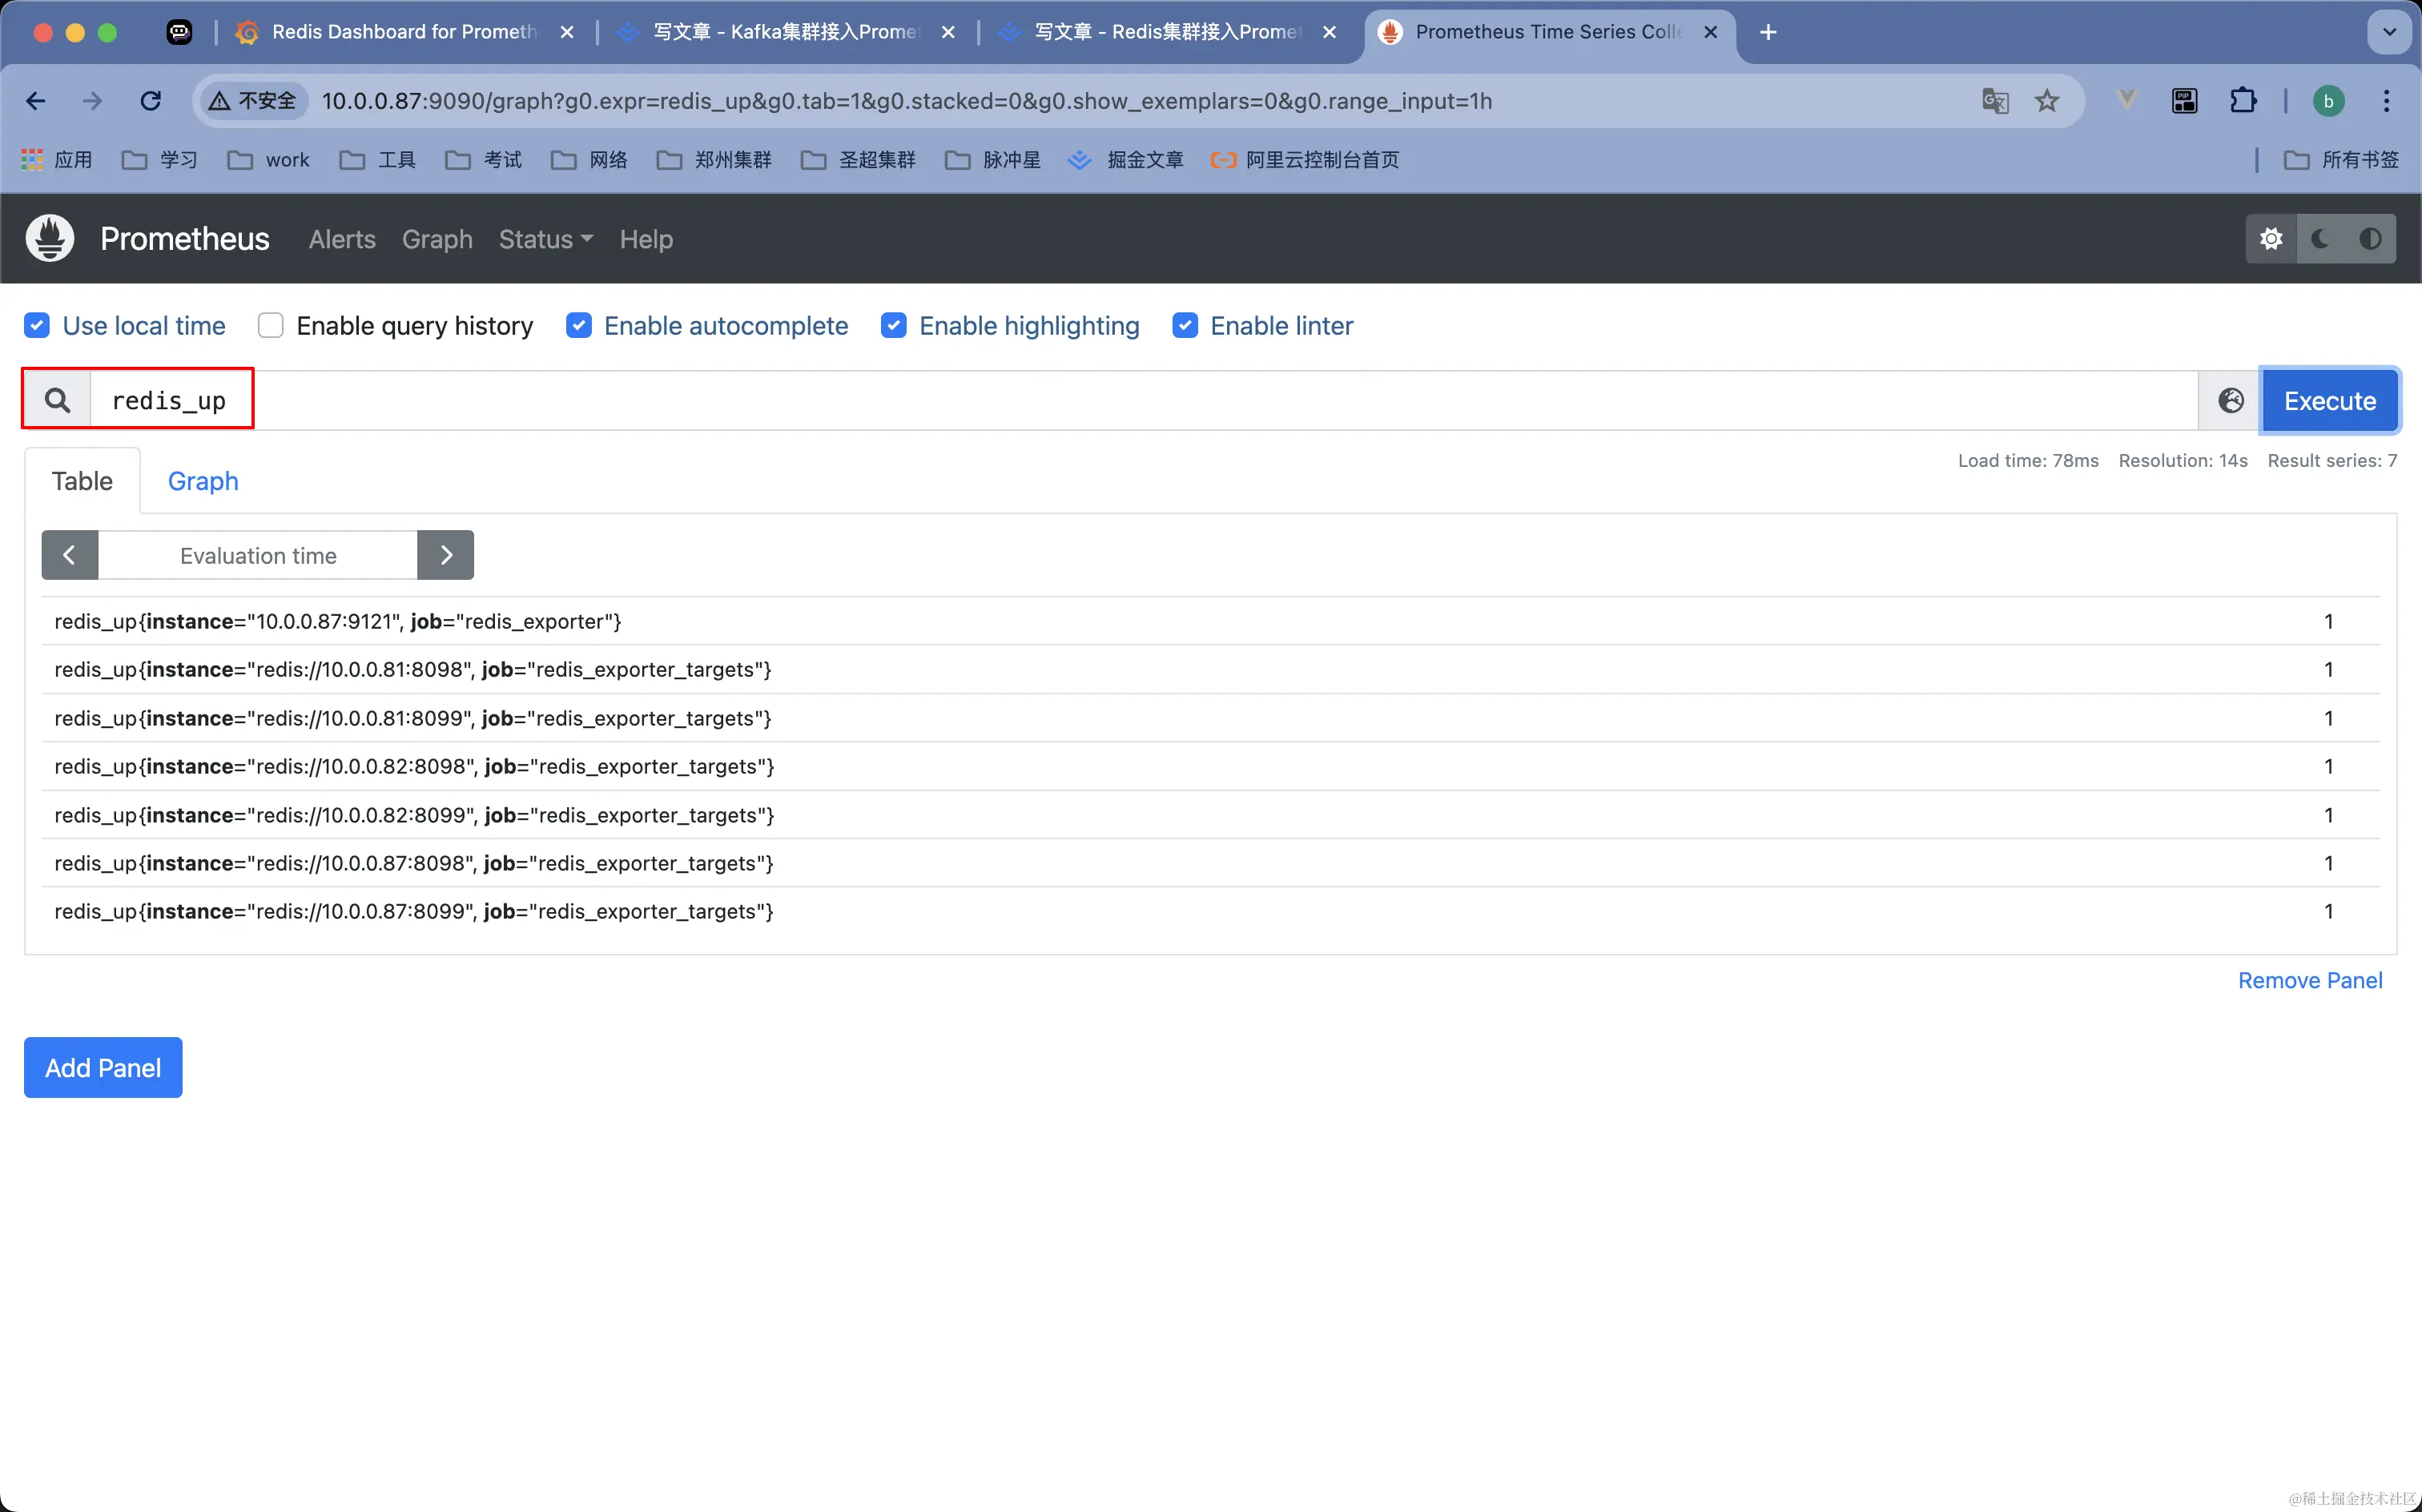Open the 阿里云控制台首页 bookmark
This screenshot has height=1512, width=2422.
(x=1304, y=160)
